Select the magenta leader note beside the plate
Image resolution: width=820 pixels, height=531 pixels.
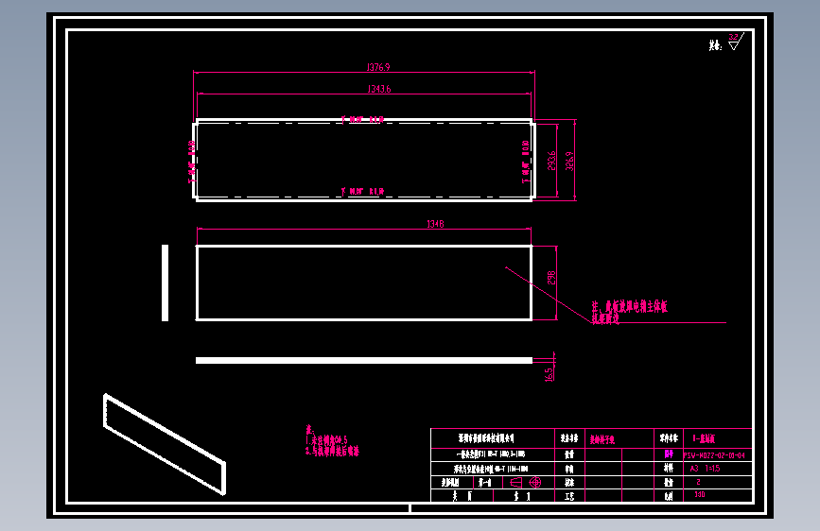(x=630, y=312)
